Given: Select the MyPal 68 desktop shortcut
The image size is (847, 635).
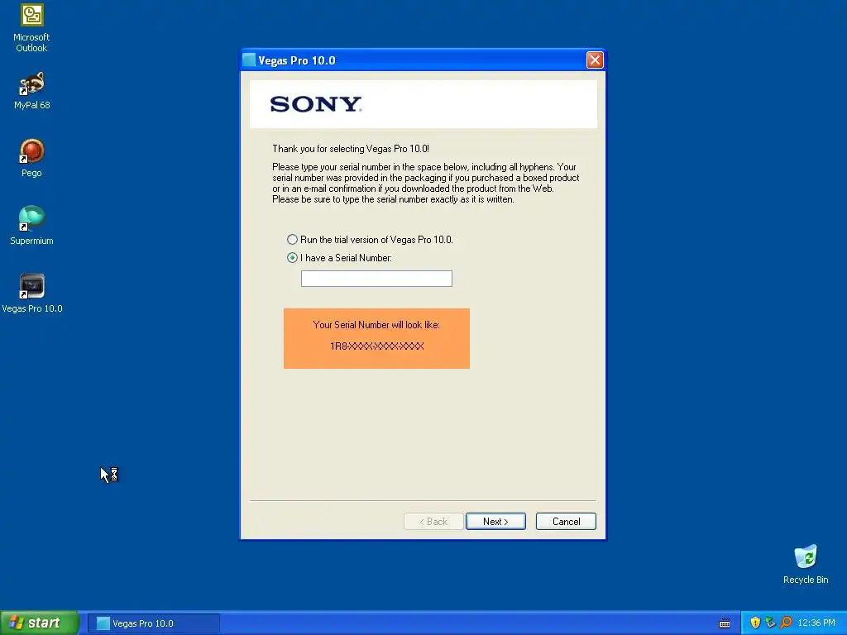Looking at the screenshot, I should click(x=31, y=91).
